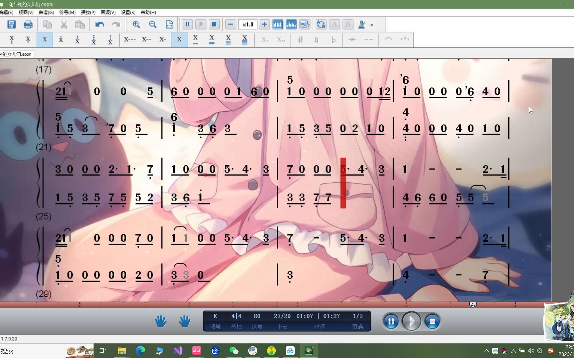Undo the last edit
Image resolution: width=574 pixels, height=358 pixels.
tap(100, 25)
